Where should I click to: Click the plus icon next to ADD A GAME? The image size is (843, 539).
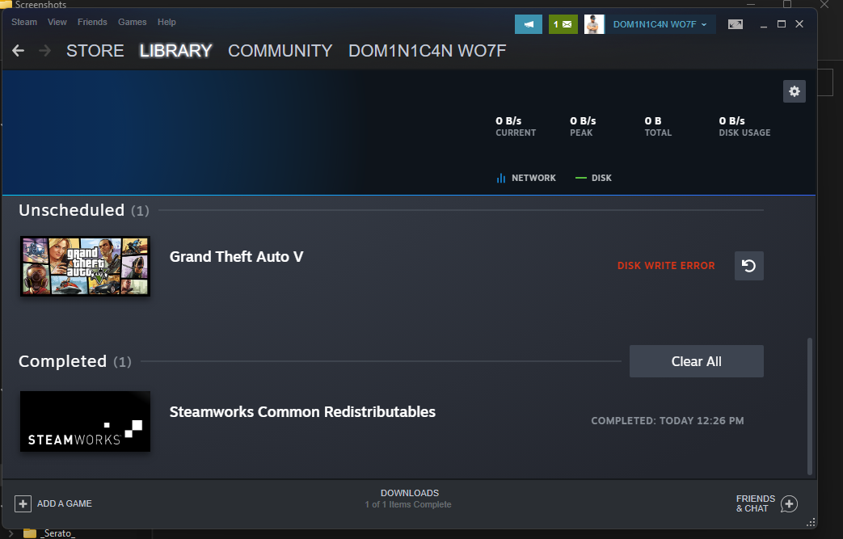point(23,503)
